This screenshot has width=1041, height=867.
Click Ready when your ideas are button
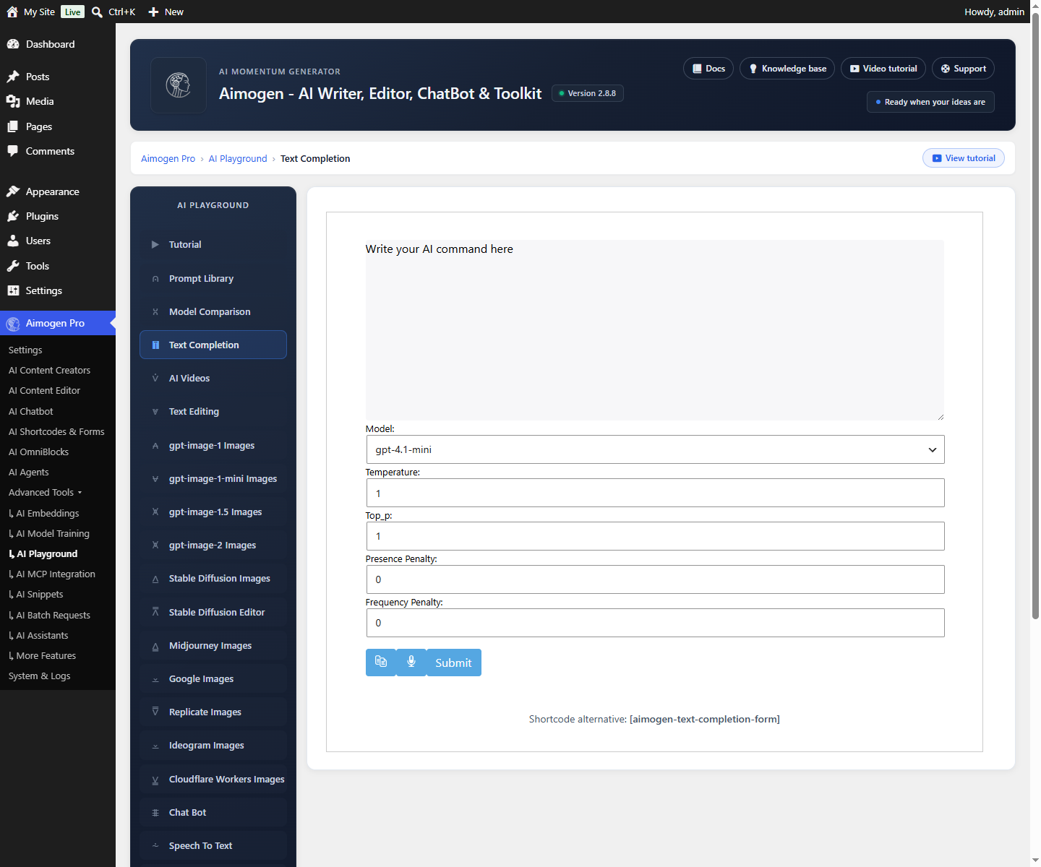tap(930, 102)
